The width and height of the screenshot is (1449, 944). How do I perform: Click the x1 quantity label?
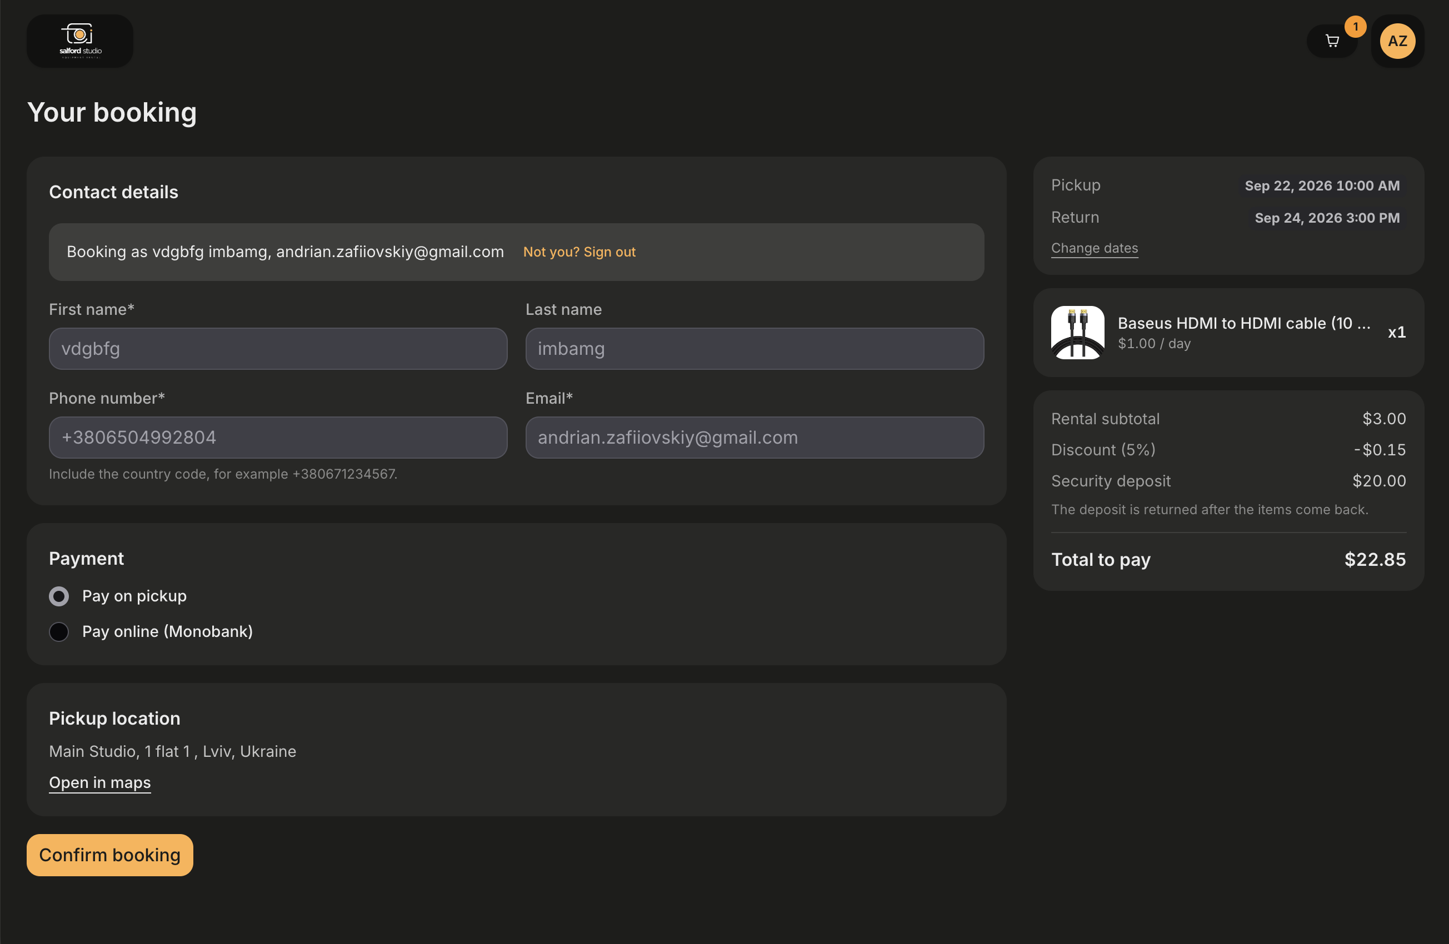click(x=1397, y=332)
